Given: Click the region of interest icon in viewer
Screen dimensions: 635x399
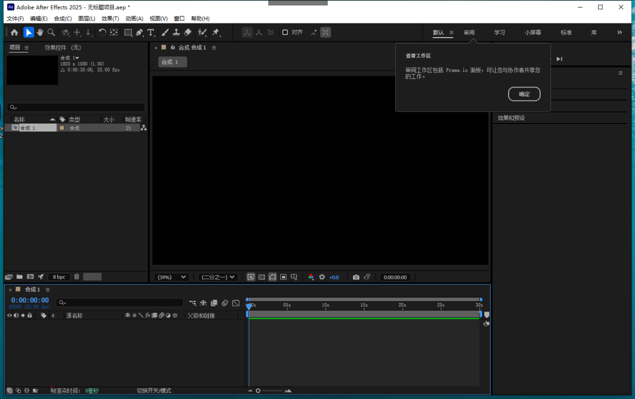Looking at the screenshot, I should 283,277.
